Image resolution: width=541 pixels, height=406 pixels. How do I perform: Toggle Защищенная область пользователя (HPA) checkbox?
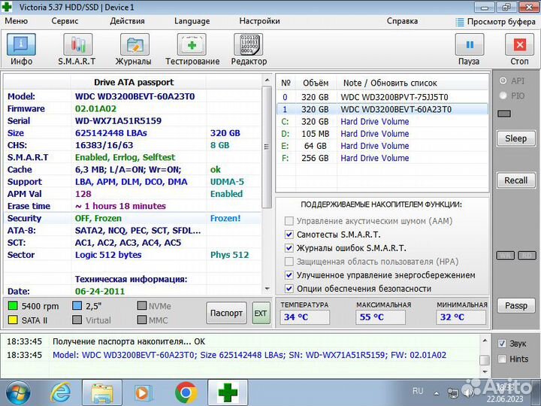click(289, 262)
